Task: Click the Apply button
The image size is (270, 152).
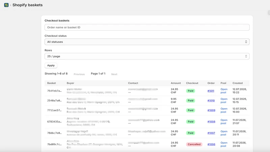Action: tap(51, 66)
